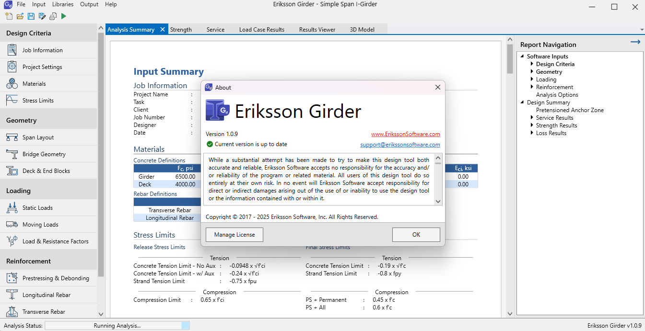Click the Running Analysis progress bar
The height and width of the screenshot is (331, 645).
click(117, 326)
